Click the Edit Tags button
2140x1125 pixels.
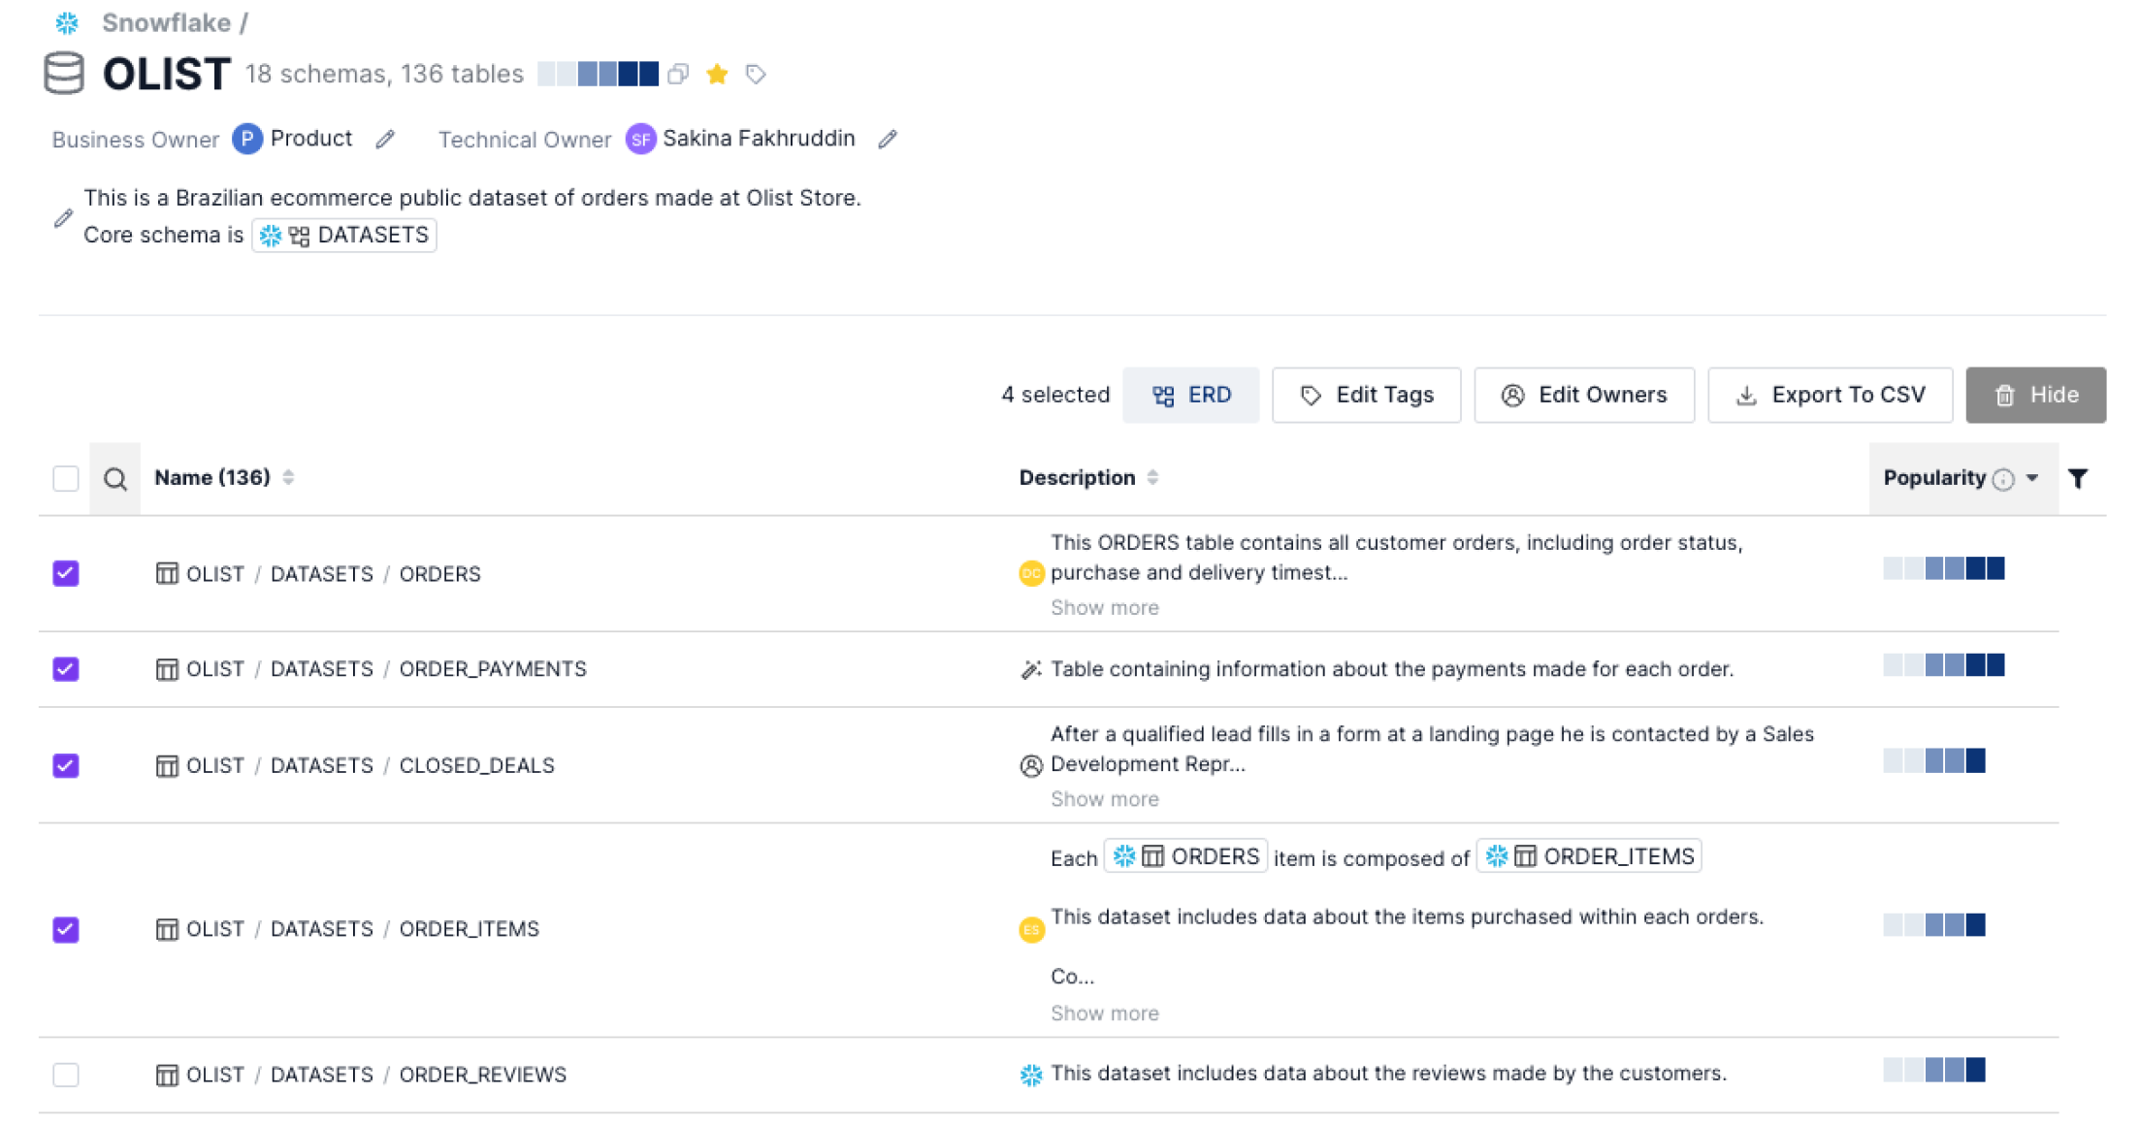(1366, 395)
